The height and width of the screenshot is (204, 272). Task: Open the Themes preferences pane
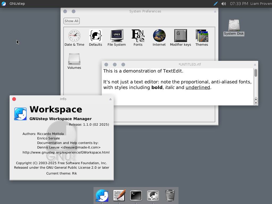tap(202, 36)
